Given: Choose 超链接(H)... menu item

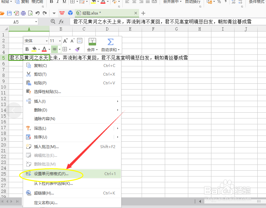Looking at the screenshot, I should click(72, 193).
